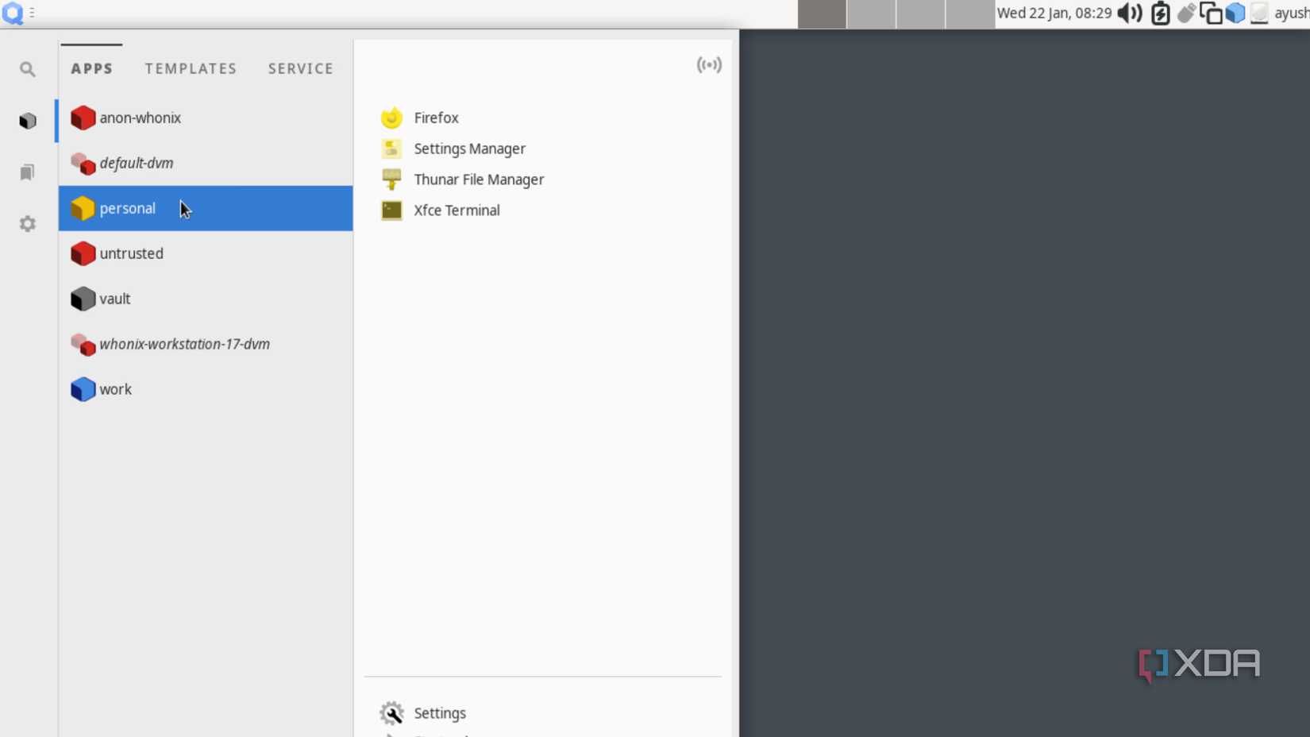The width and height of the screenshot is (1310, 737).
Task: Click the search magnifier in the sidebar
Action: (27, 69)
